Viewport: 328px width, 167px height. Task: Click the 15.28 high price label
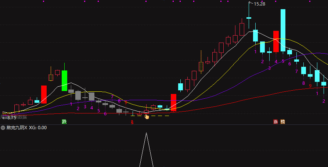tap(260, 4)
